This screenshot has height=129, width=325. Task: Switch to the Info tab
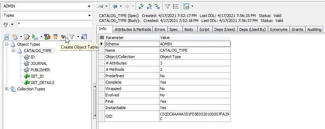tap(105, 29)
